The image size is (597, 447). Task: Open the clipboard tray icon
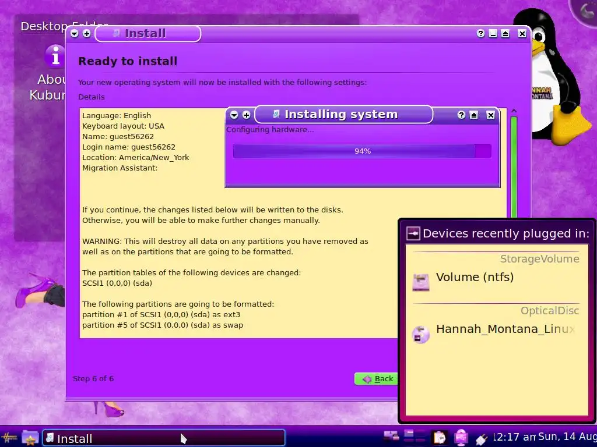click(x=440, y=438)
